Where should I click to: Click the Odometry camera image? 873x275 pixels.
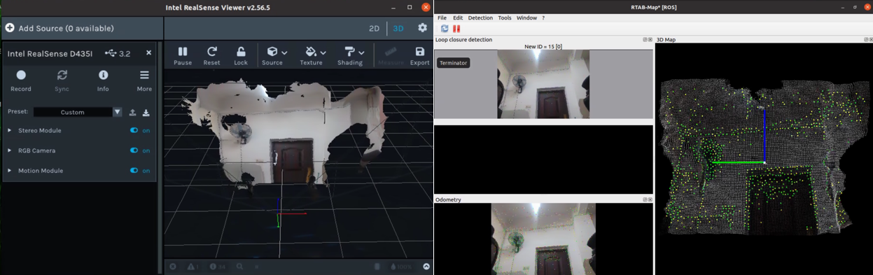(543, 239)
